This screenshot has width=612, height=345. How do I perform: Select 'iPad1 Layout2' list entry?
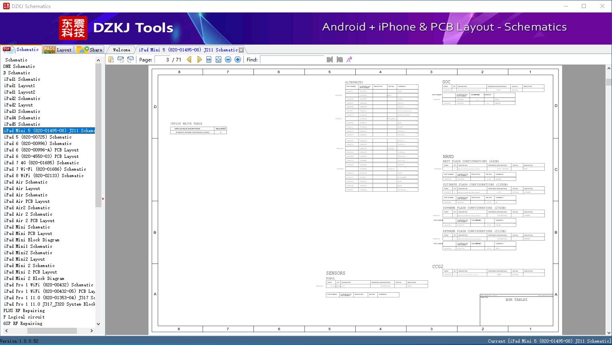19,92
